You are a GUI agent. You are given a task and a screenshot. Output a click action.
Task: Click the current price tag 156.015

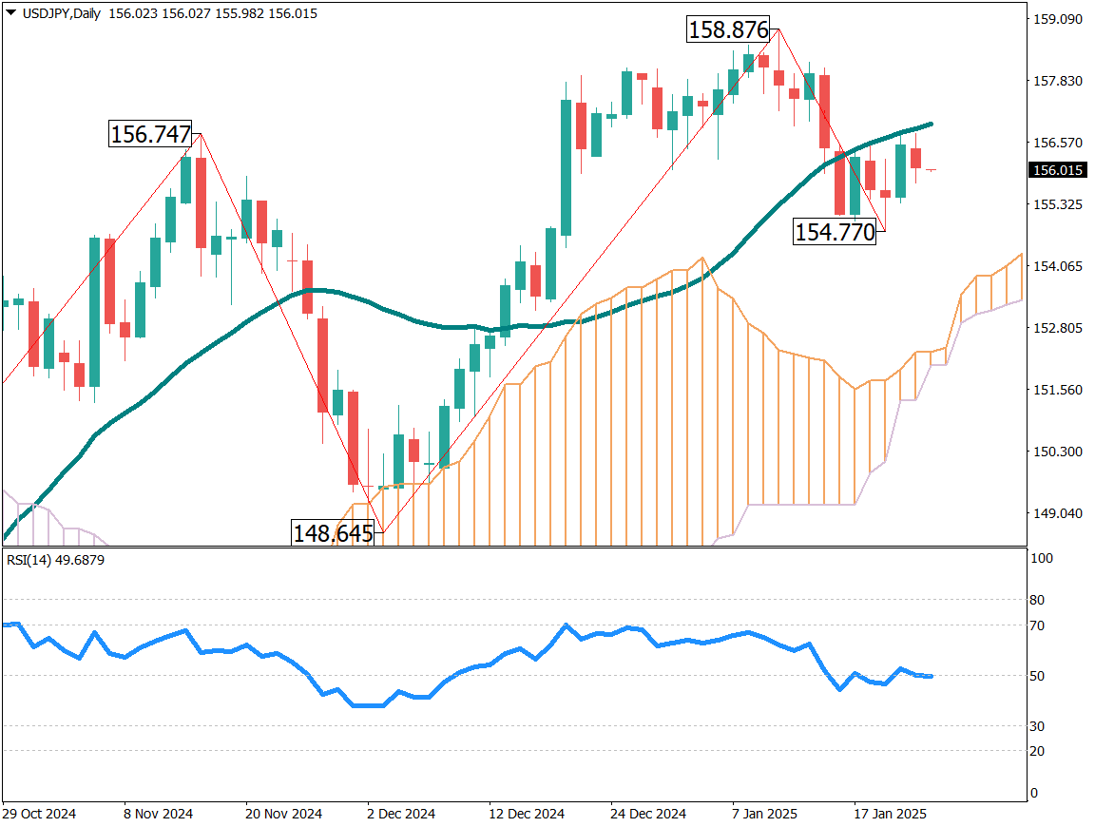(x=1058, y=170)
